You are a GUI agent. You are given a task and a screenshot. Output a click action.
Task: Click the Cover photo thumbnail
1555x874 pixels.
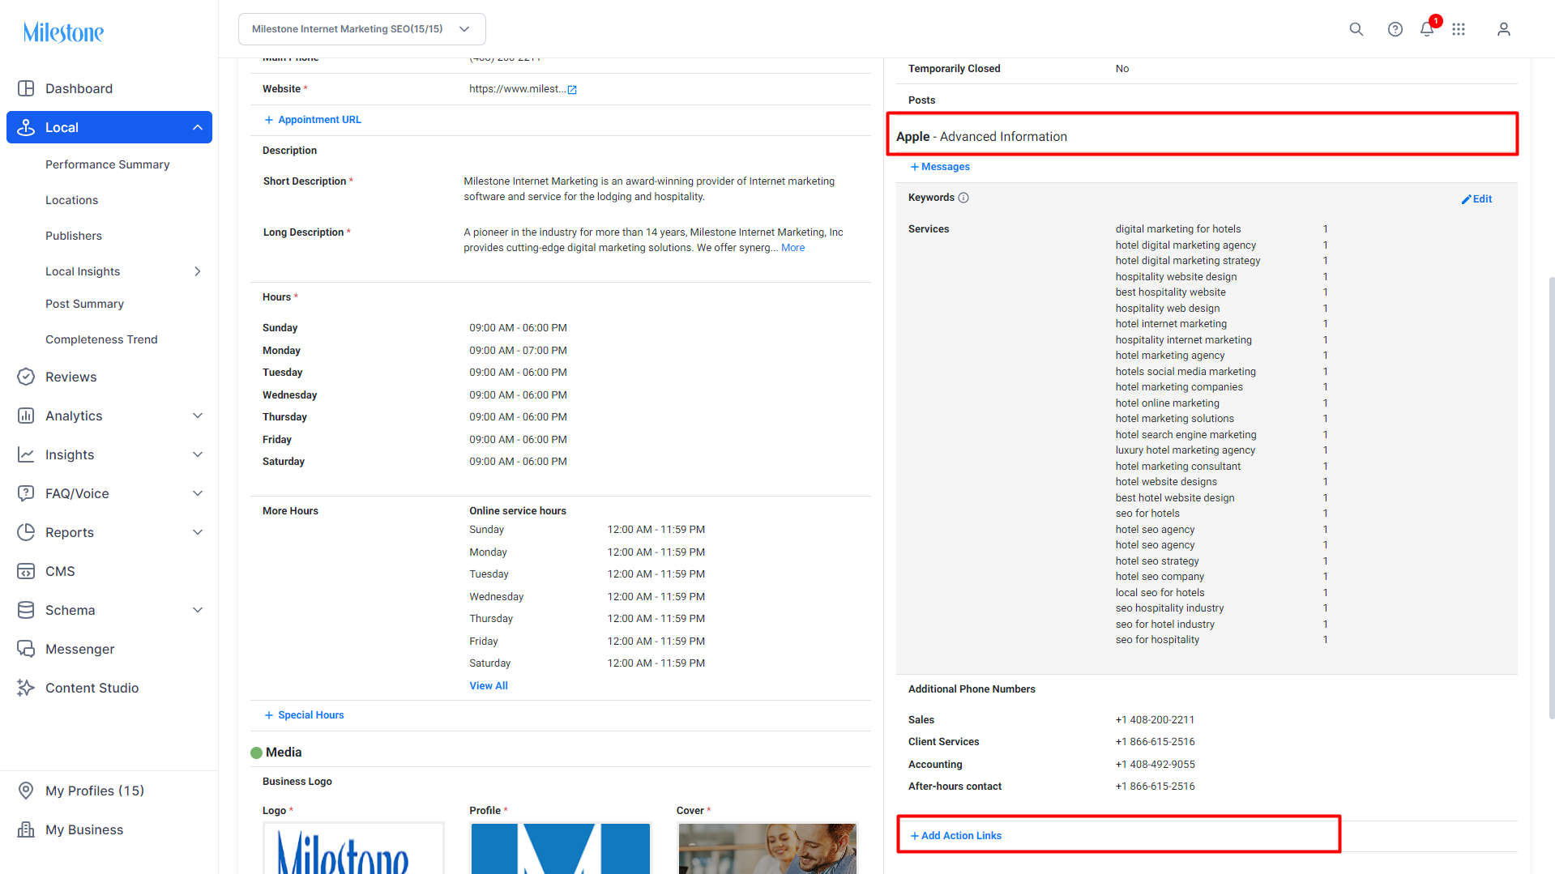coord(767,848)
